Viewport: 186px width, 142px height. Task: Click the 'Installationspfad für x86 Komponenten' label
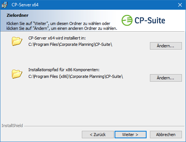click(64, 70)
